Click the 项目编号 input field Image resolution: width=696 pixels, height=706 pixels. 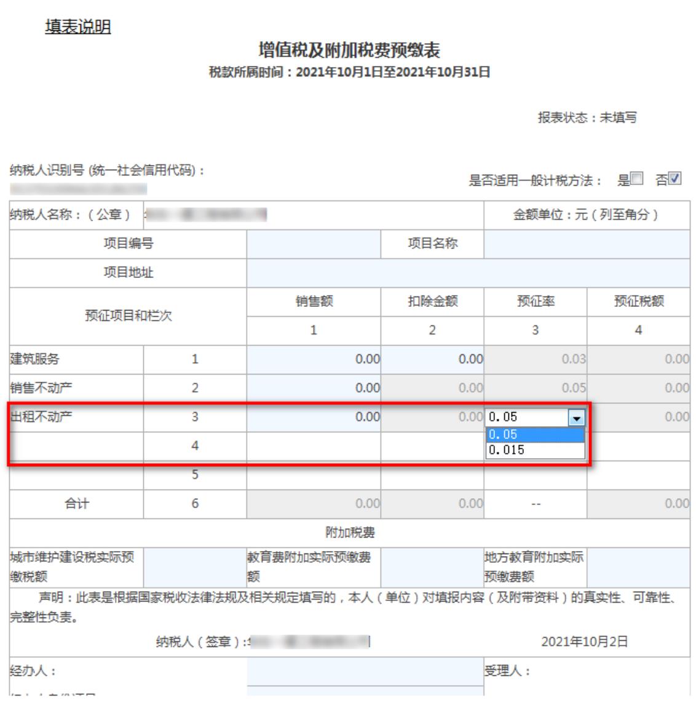(314, 244)
